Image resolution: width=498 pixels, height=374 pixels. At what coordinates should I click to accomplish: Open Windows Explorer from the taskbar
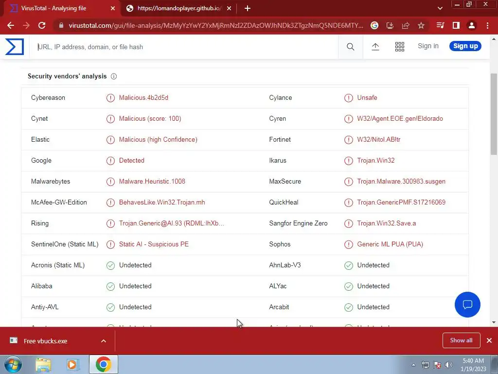(x=43, y=364)
